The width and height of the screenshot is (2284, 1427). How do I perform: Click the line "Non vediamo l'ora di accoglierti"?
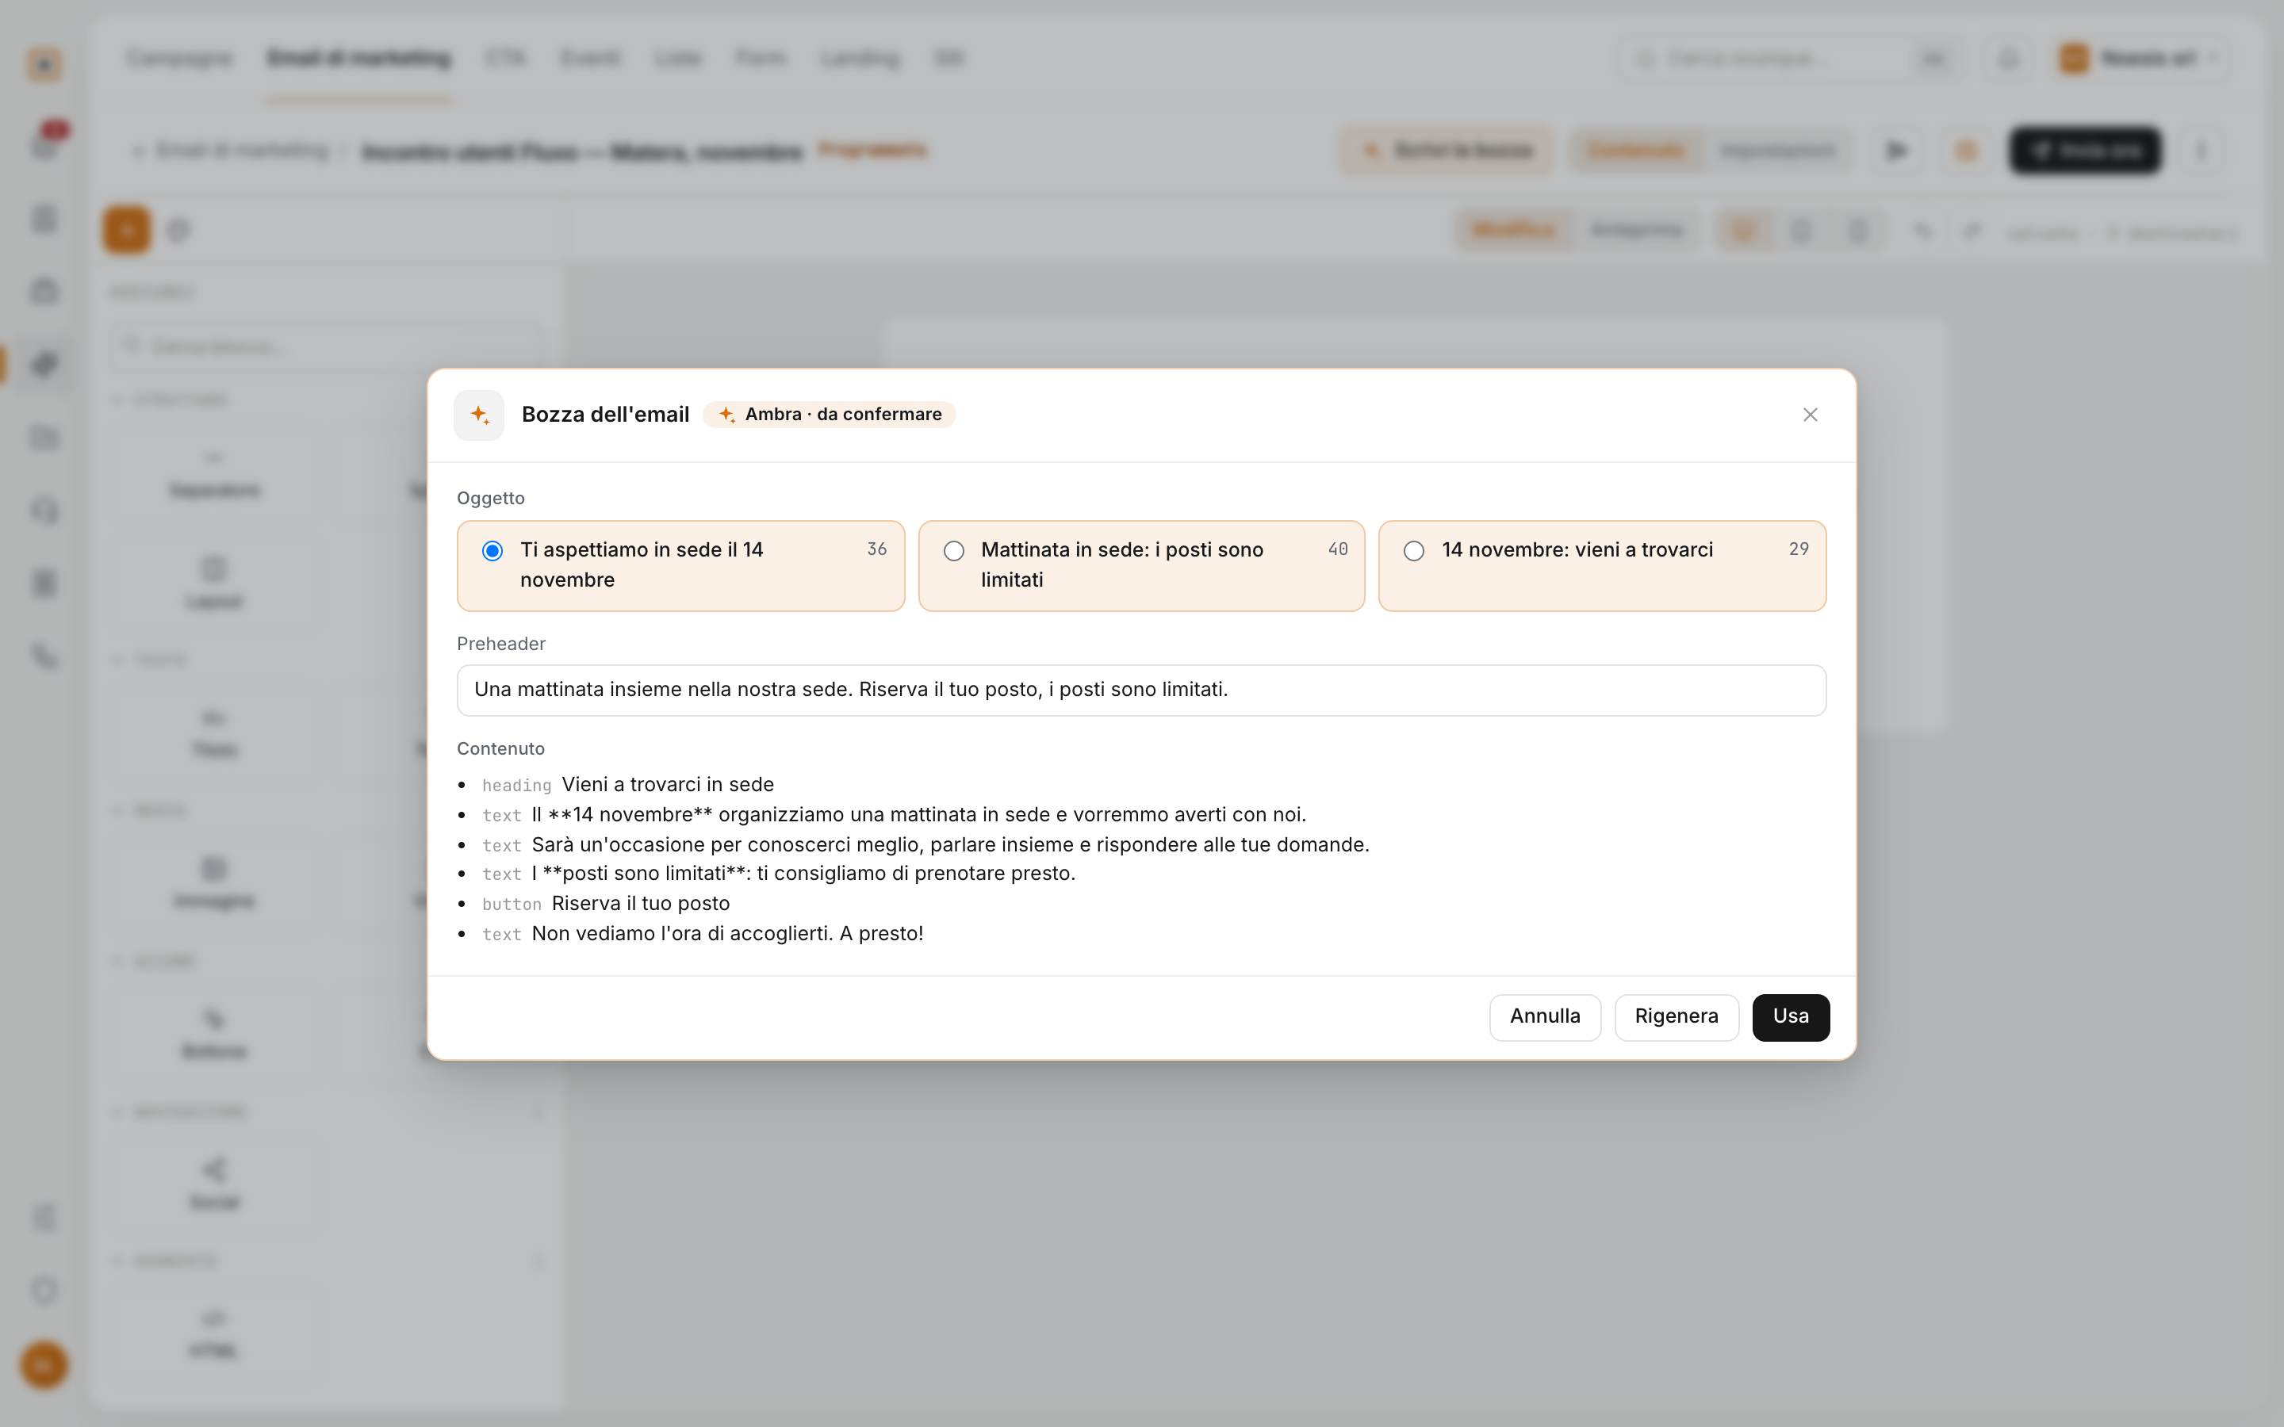pyautogui.click(x=728, y=933)
